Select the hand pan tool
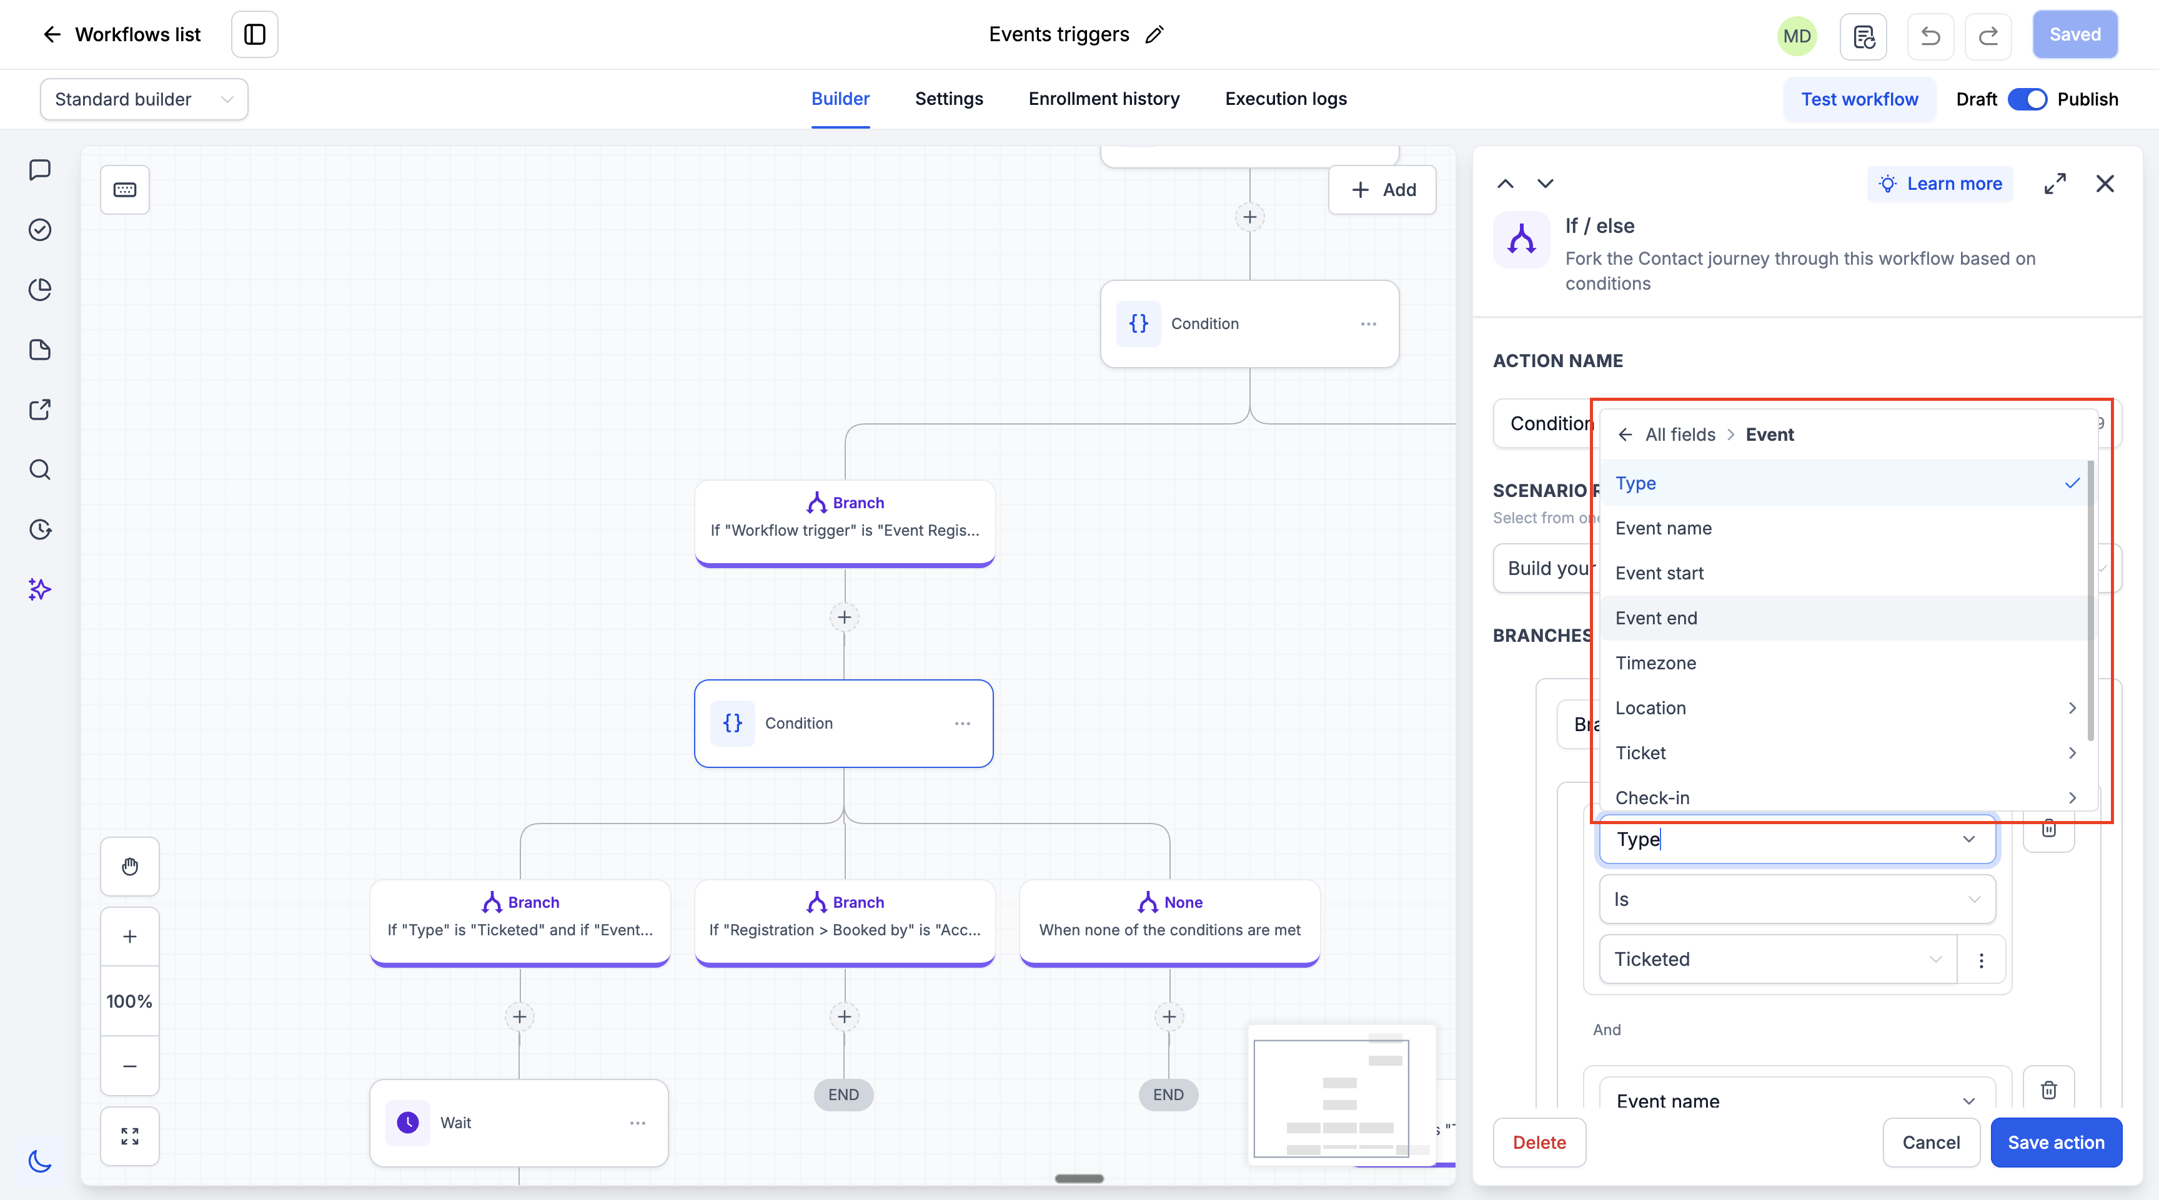Viewport: 2159px width, 1200px height. click(130, 867)
